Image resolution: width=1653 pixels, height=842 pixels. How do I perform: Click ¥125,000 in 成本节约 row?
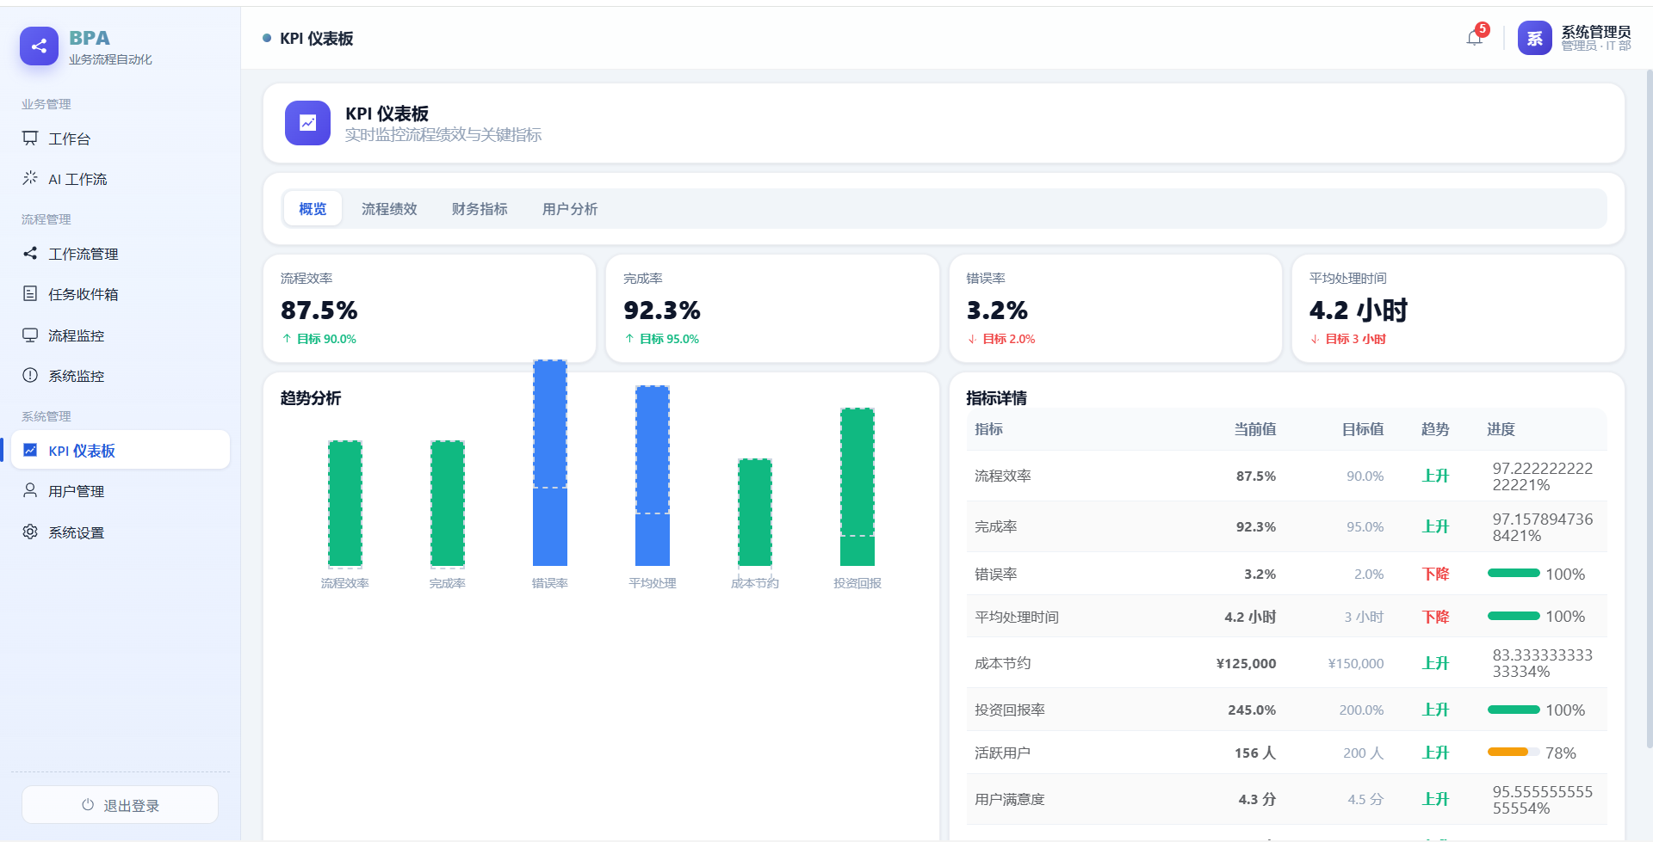click(1246, 663)
